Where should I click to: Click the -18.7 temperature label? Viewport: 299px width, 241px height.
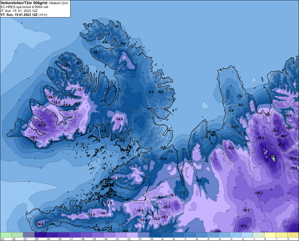point(283,136)
